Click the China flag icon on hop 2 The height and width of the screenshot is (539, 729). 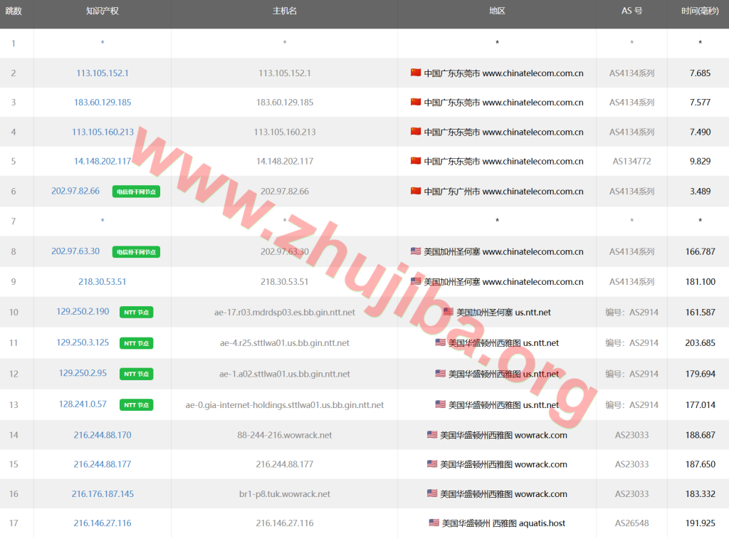click(414, 73)
